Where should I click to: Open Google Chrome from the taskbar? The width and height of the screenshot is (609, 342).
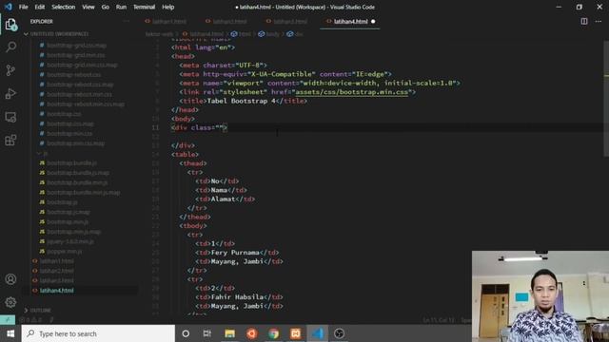(273, 333)
